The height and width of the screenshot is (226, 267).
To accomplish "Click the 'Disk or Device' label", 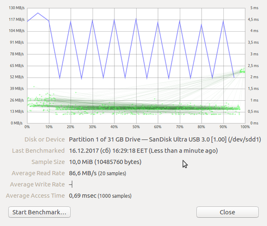I will (44, 140).
